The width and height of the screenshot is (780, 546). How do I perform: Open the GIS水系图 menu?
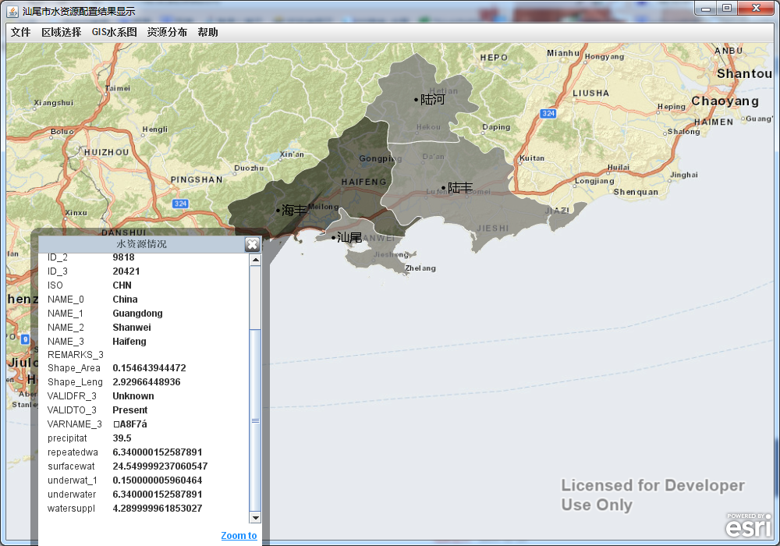point(114,32)
